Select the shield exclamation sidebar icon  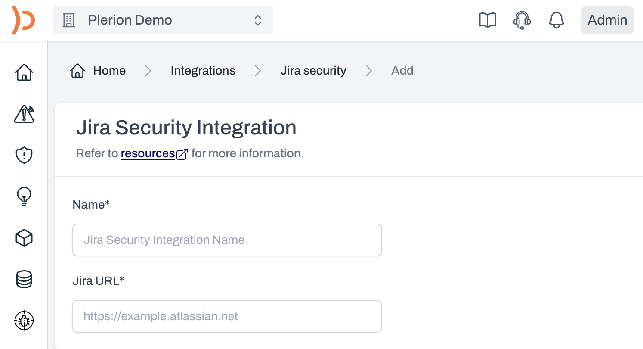click(24, 155)
